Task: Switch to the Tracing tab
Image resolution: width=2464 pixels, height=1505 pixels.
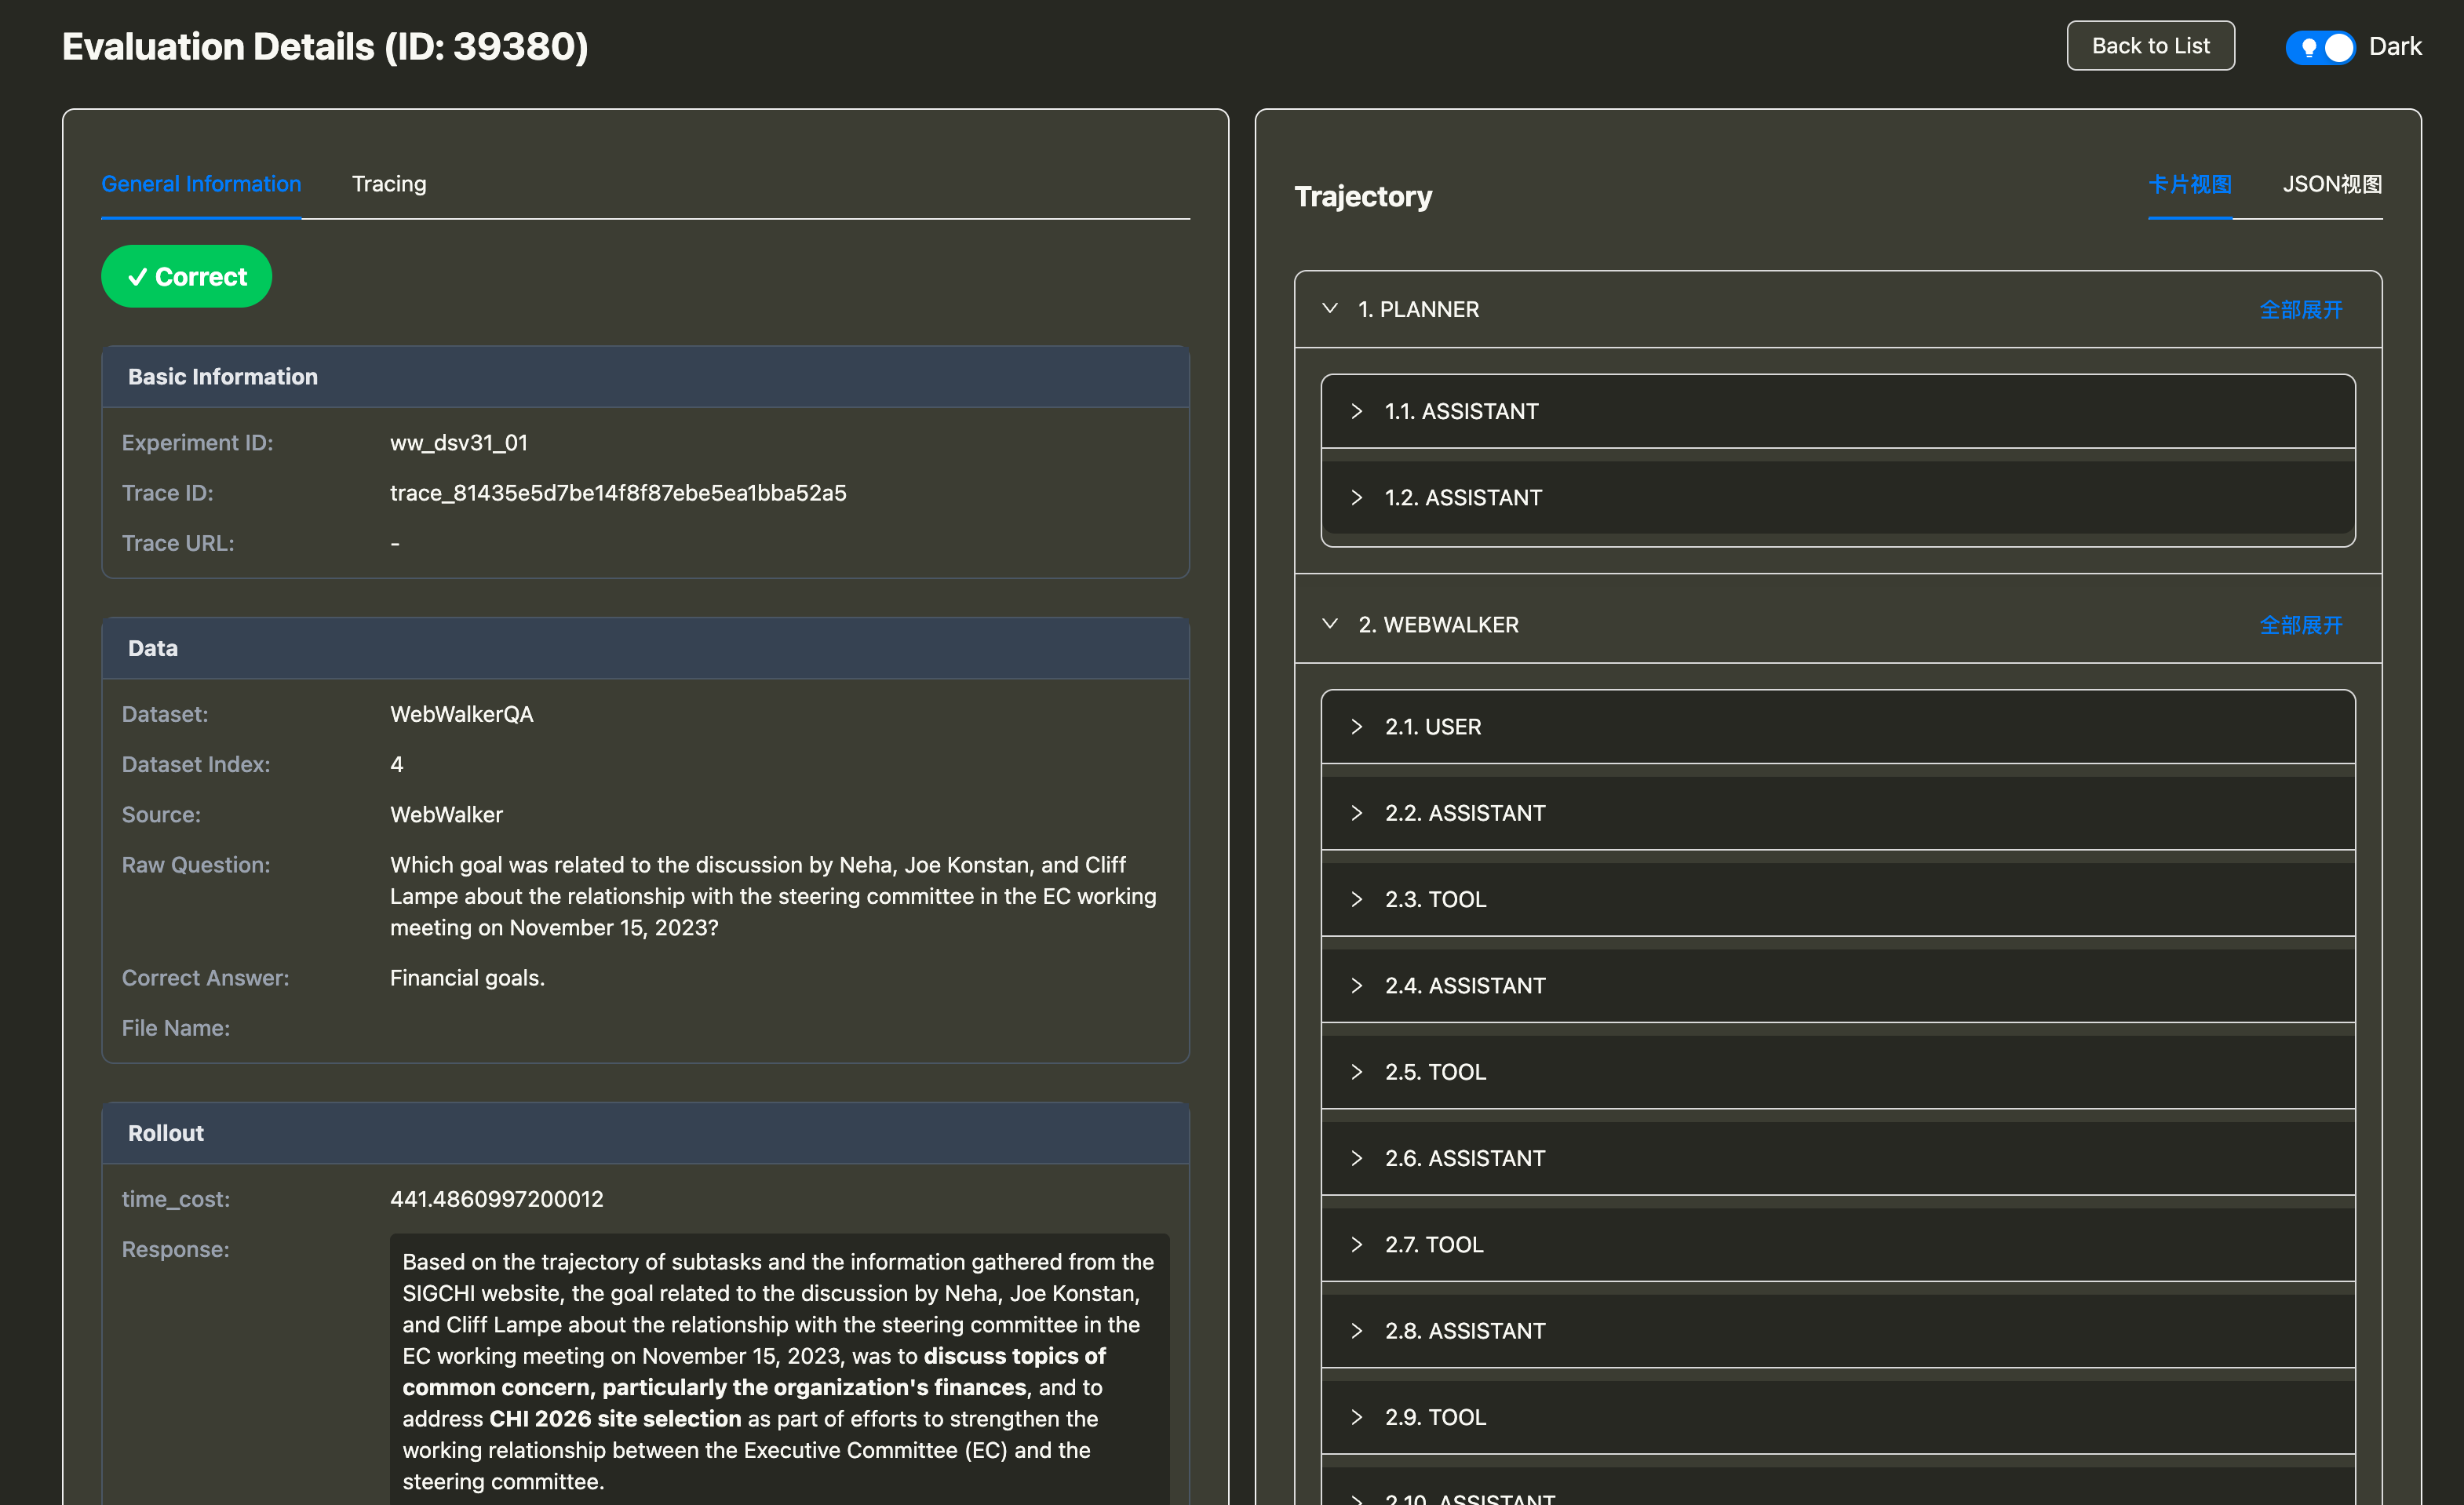Action: [389, 184]
